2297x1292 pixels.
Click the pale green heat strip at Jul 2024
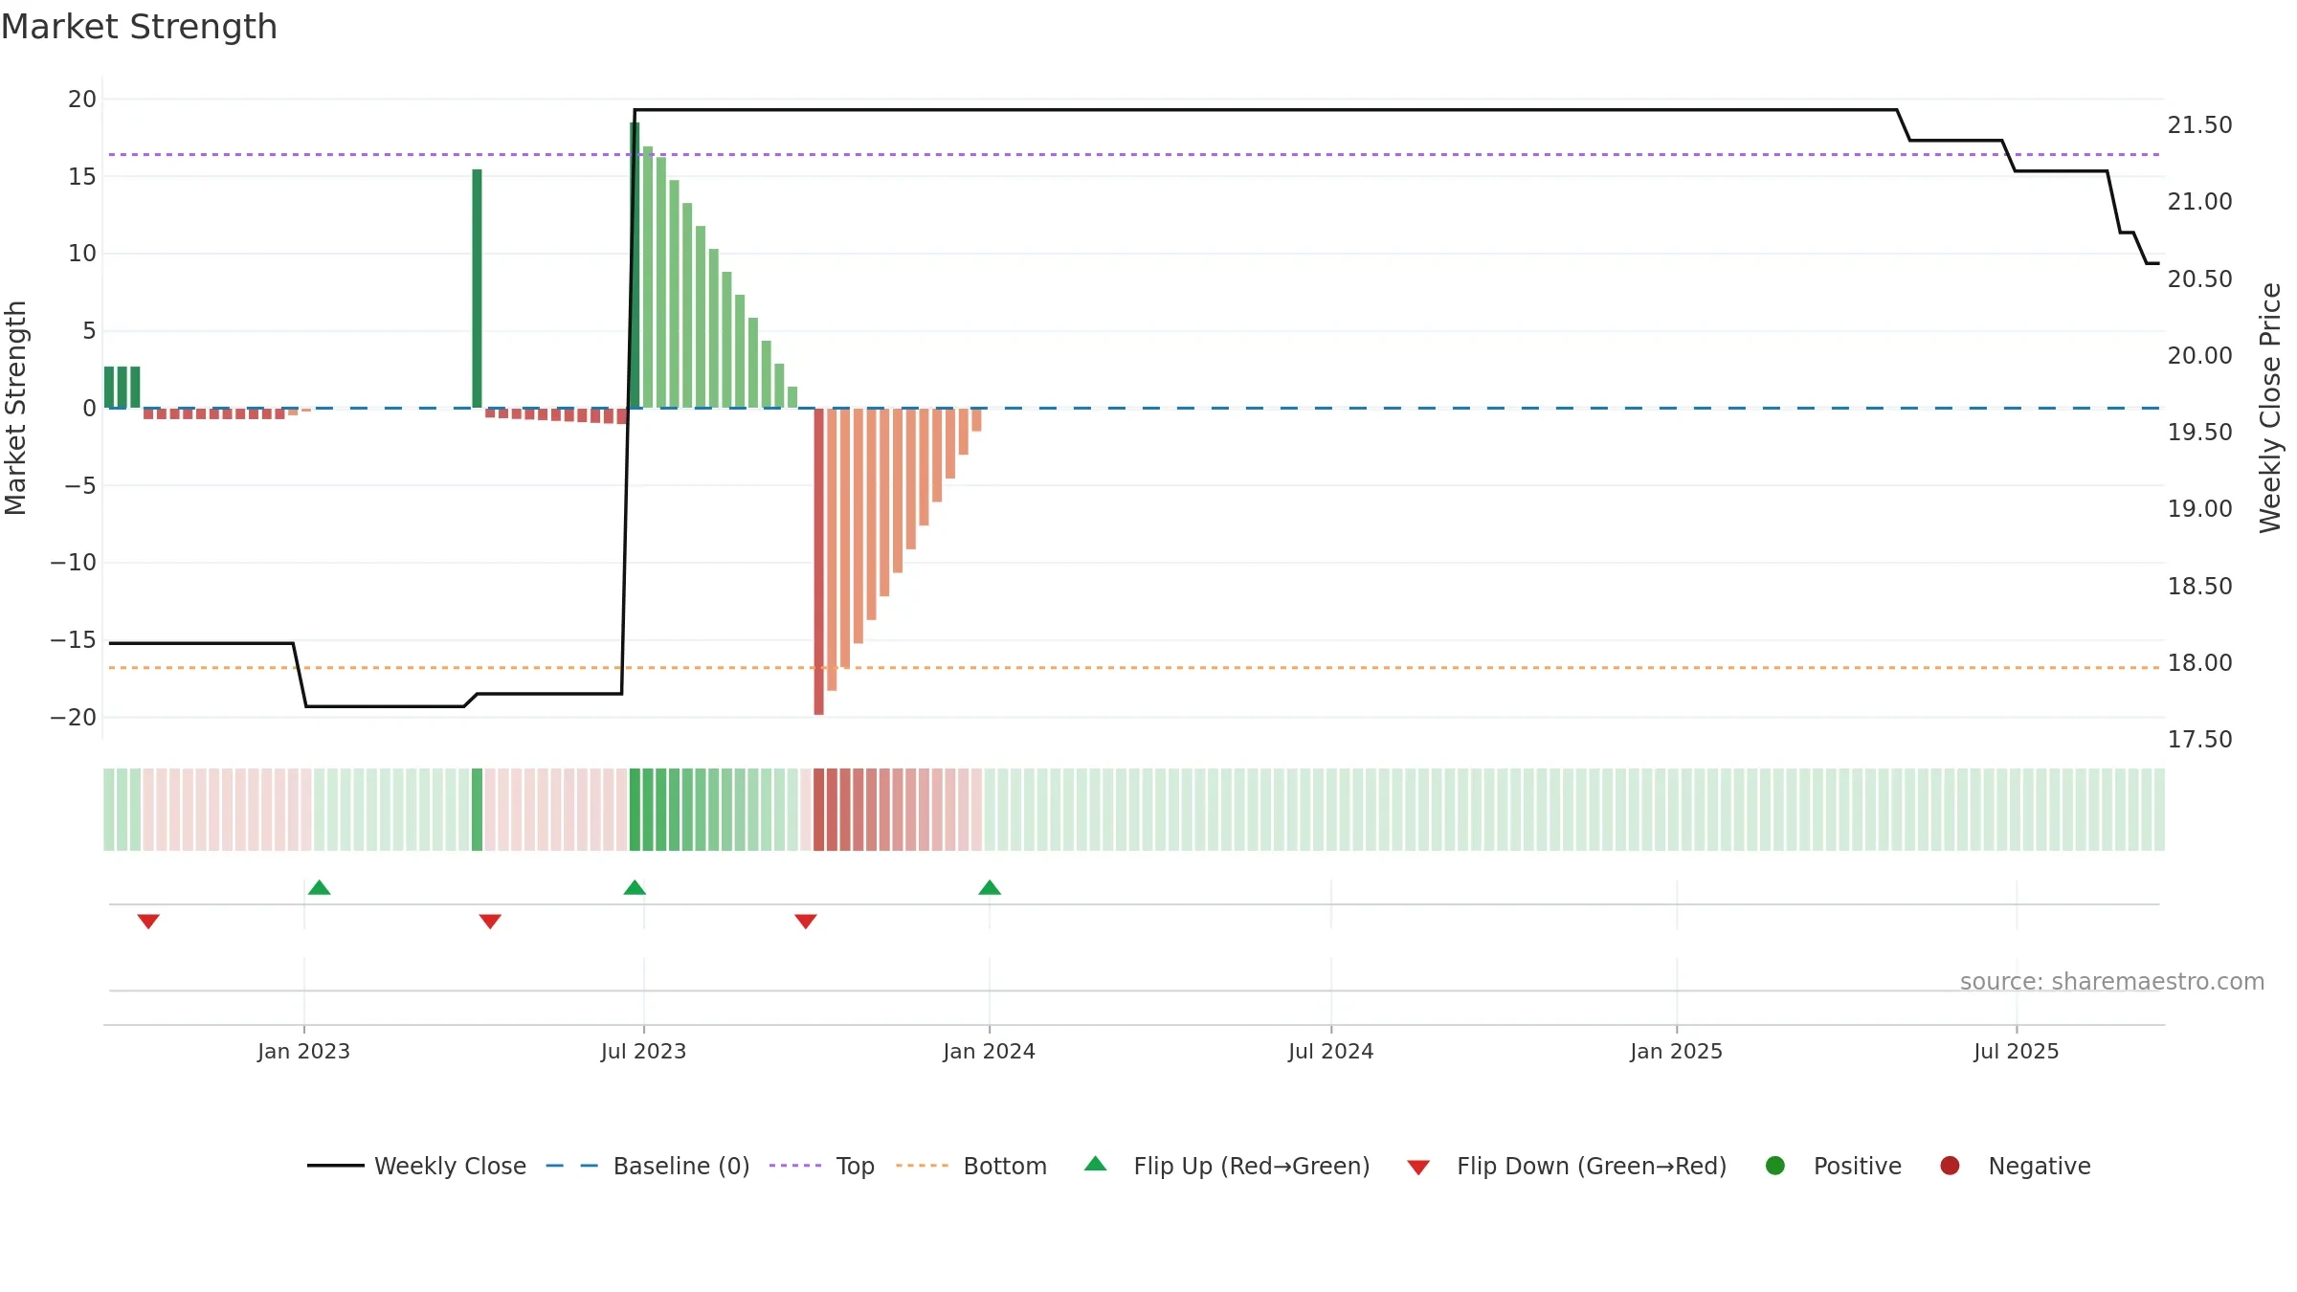[1331, 810]
